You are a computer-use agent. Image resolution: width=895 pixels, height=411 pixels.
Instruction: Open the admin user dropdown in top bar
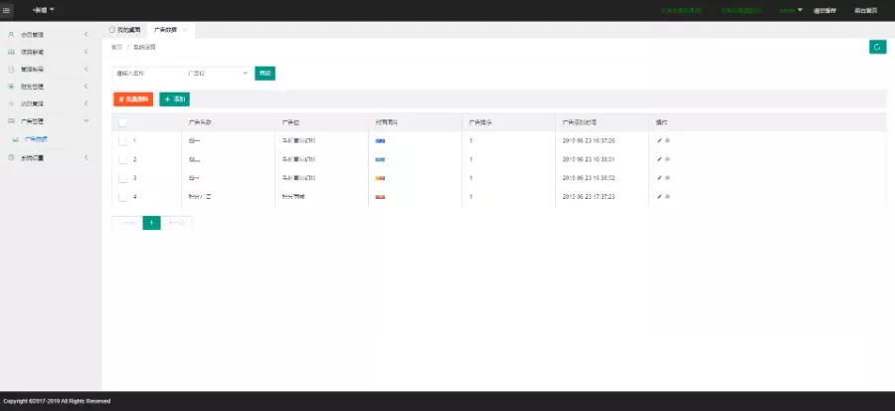point(791,10)
